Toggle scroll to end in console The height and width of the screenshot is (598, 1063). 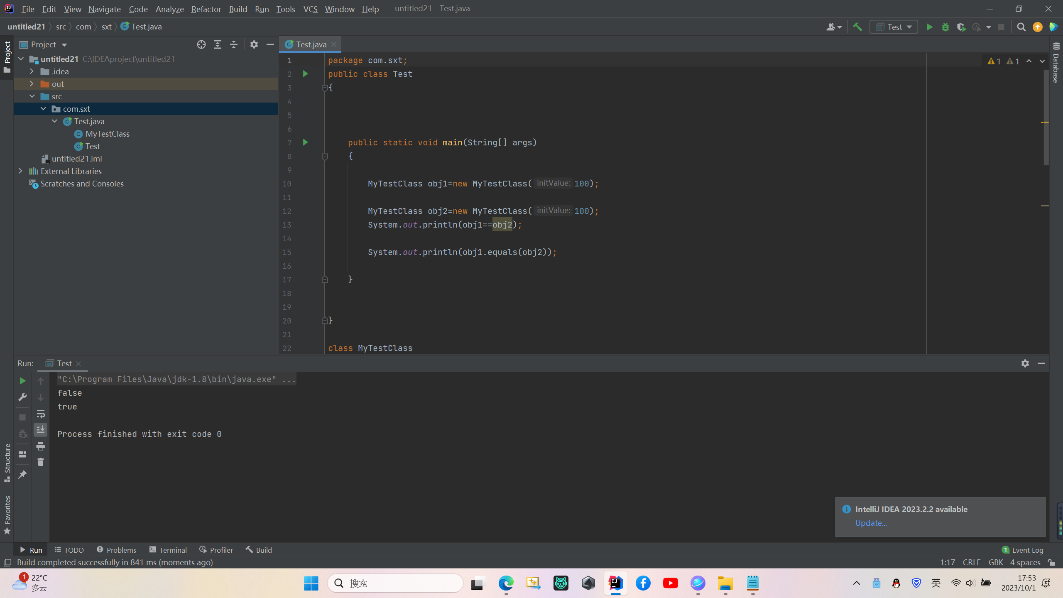41,430
